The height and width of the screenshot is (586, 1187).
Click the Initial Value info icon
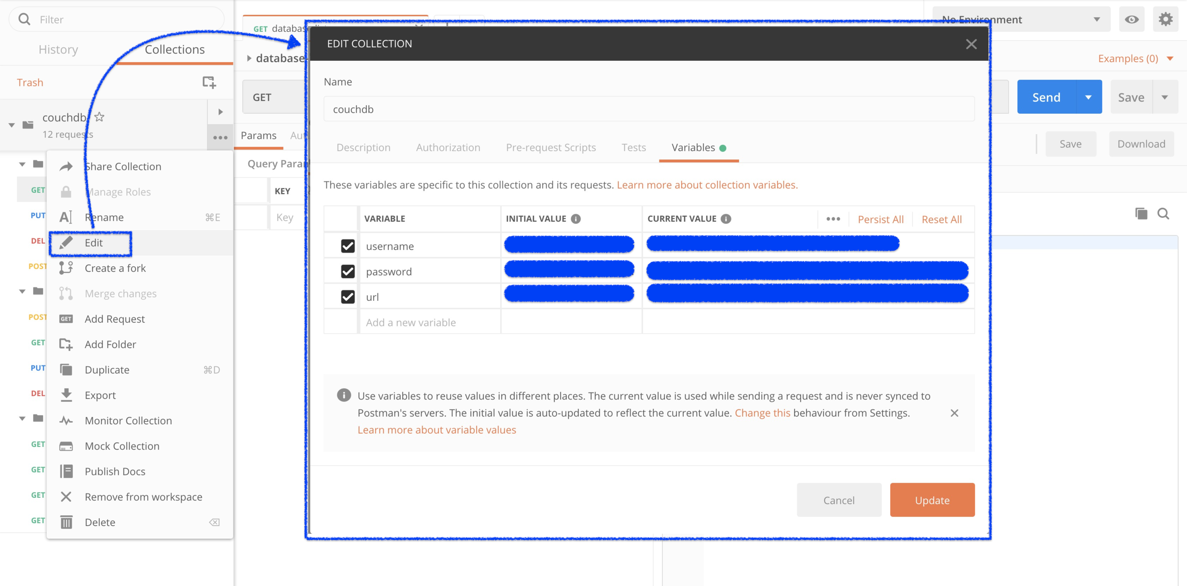pos(575,219)
